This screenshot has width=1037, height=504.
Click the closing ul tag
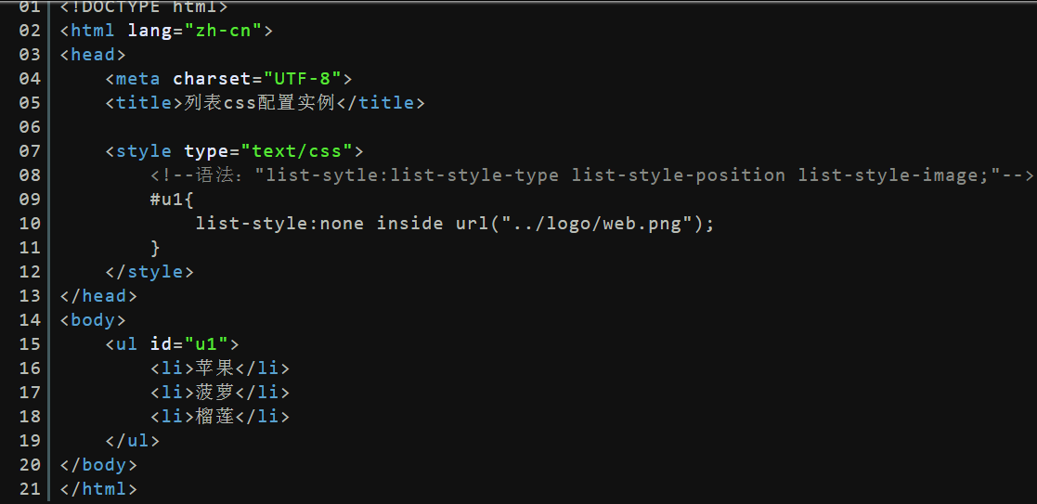click(x=132, y=441)
